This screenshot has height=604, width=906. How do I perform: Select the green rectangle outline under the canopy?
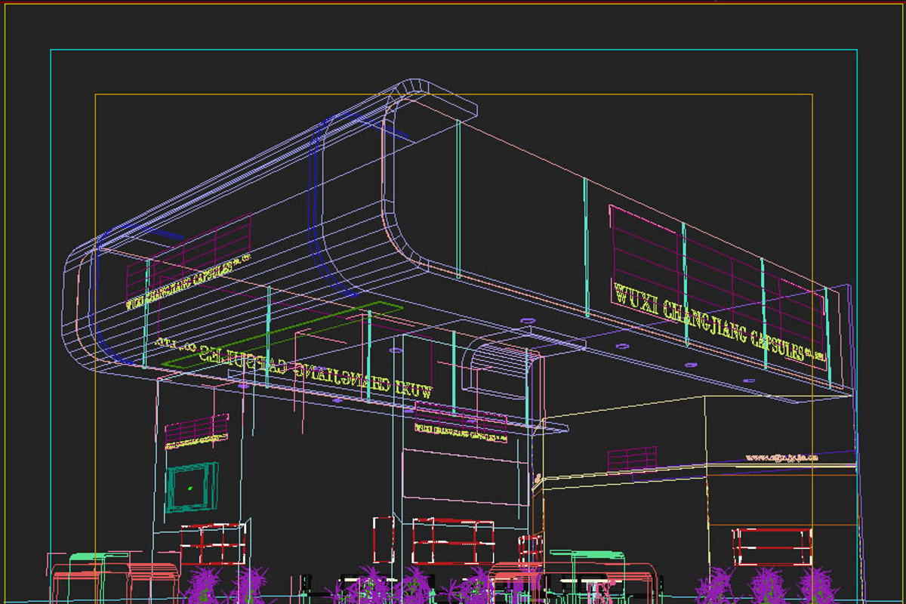[284, 335]
